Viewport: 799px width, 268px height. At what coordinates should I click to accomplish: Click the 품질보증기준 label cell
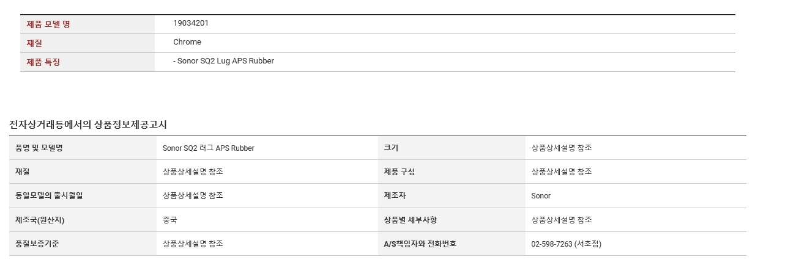click(83, 244)
